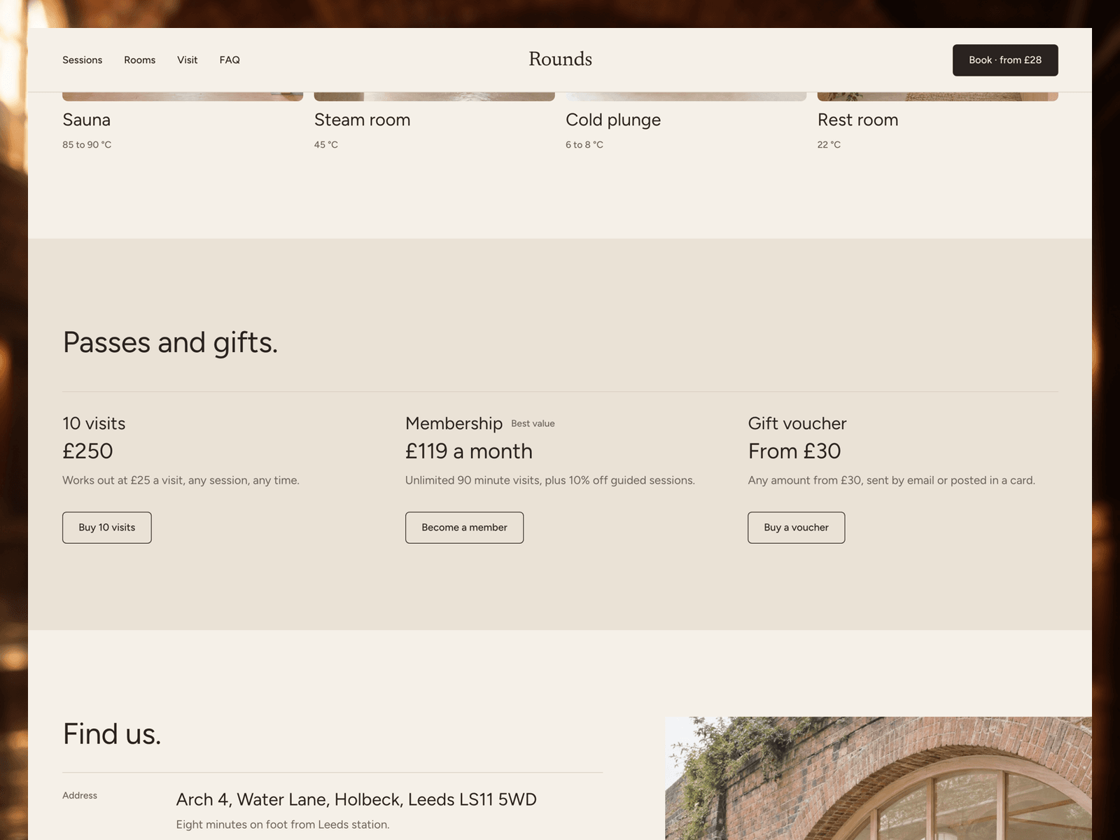The image size is (1120, 840).
Task: Click the Membership pass title
Action: coord(454,423)
